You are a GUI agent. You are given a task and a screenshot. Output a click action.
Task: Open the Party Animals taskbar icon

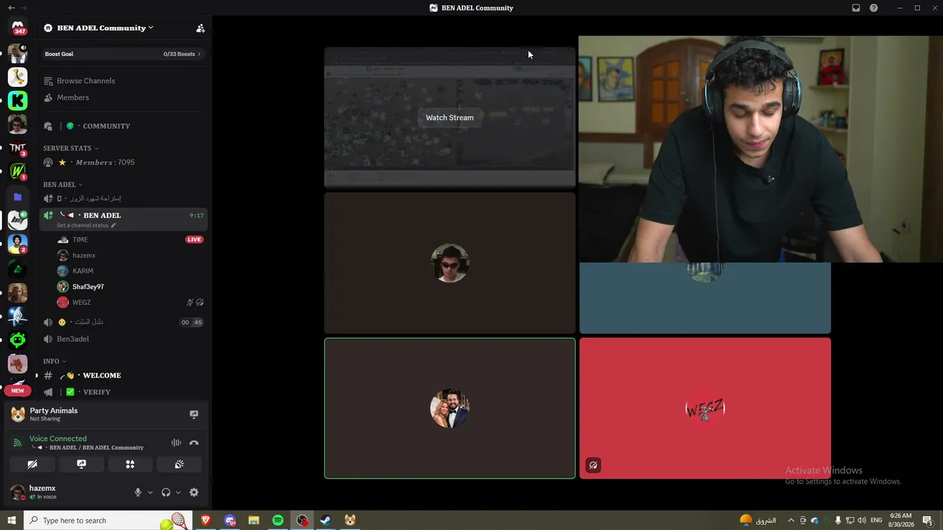point(350,520)
